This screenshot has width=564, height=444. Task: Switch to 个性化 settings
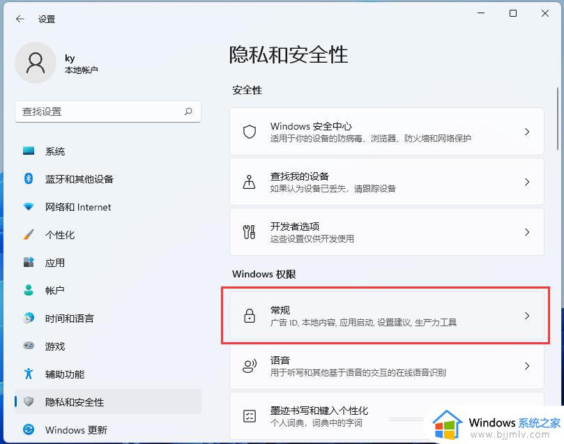[108, 234]
